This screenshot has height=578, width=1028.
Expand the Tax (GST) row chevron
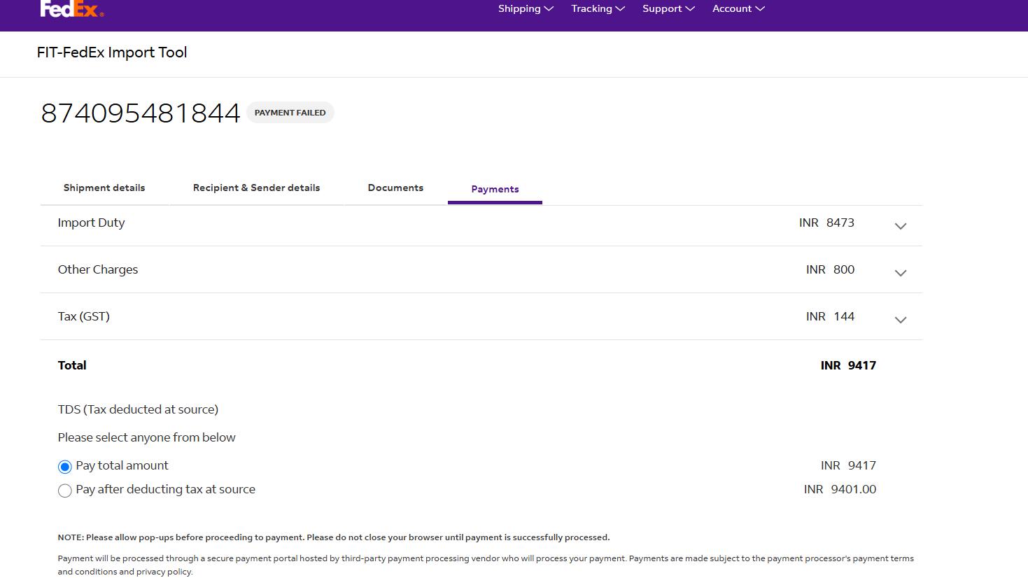click(901, 320)
